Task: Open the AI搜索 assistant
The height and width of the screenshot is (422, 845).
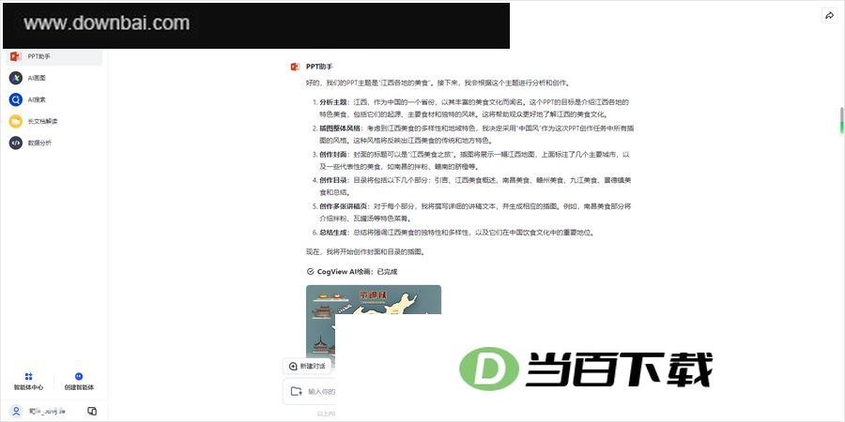Action: tap(54, 99)
